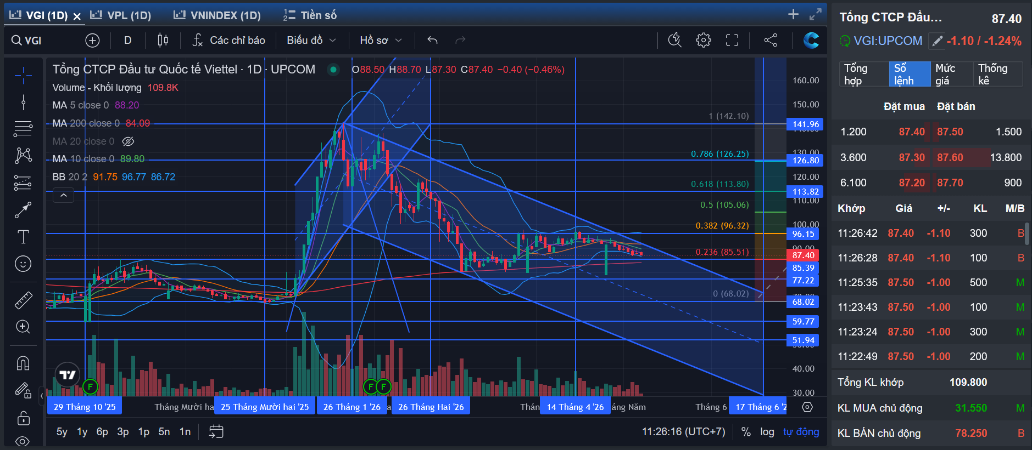This screenshot has width=1032, height=450.
Task: Open the time zone menu 11:26:16 (UTC+7)
Action: point(684,432)
